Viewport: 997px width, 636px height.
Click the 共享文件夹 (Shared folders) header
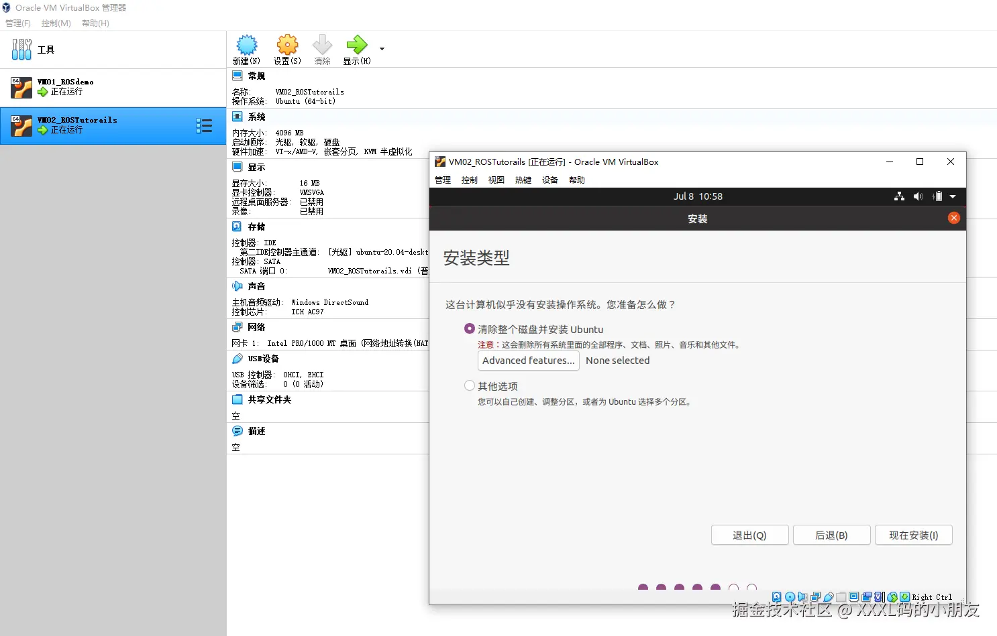[x=269, y=399]
